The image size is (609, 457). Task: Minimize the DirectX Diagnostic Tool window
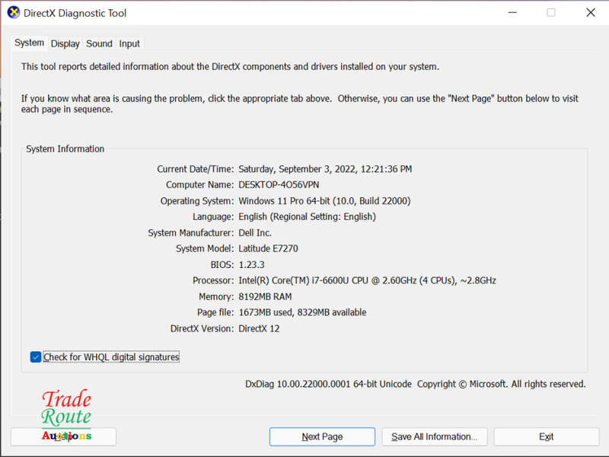512,12
